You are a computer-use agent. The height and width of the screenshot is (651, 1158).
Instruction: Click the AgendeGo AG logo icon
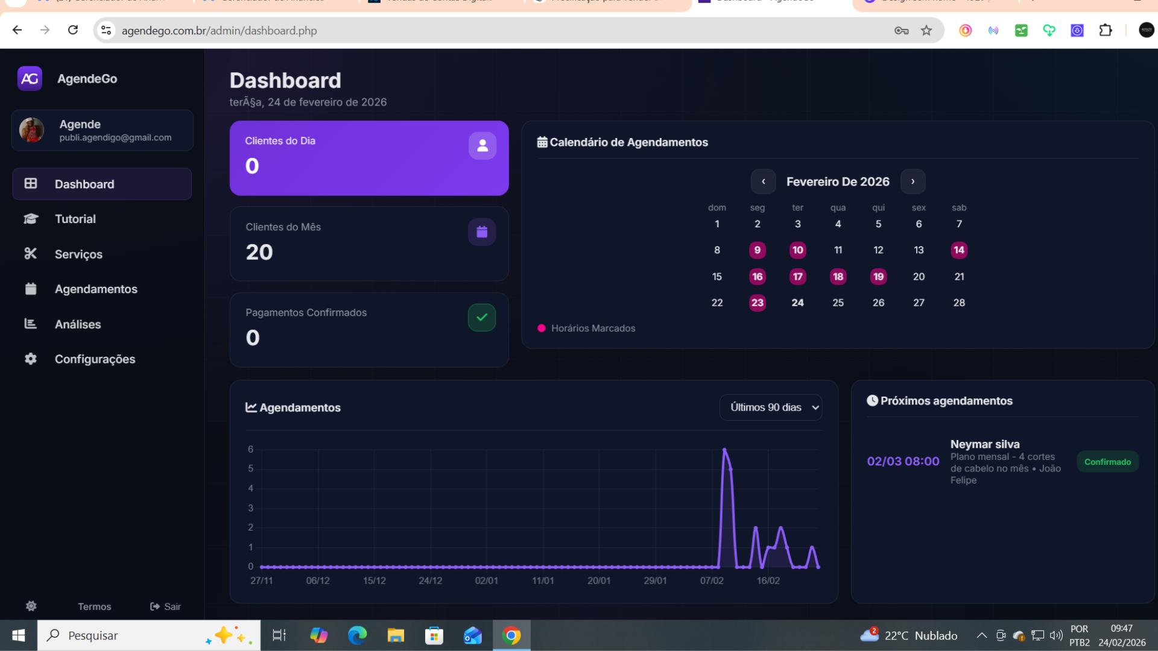[x=30, y=78]
